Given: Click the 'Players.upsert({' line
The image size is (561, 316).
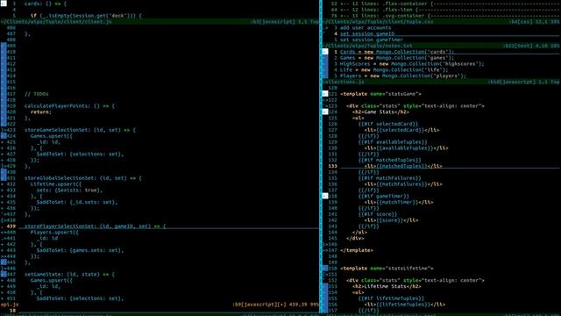Looking at the screenshot, I should pyautogui.click(x=54, y=232).
